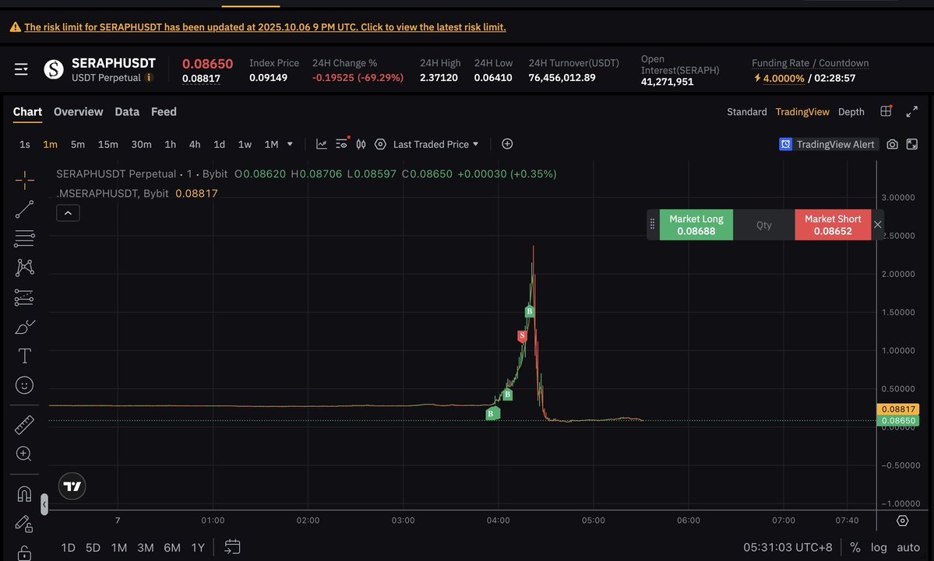Select the 1d timeframe
The height and width of the screenshot is (561, 934).
tap(219, 144)
